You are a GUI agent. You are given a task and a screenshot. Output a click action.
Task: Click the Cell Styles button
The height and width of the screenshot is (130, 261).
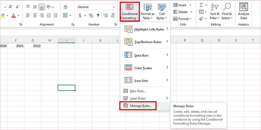coord(162,11)
